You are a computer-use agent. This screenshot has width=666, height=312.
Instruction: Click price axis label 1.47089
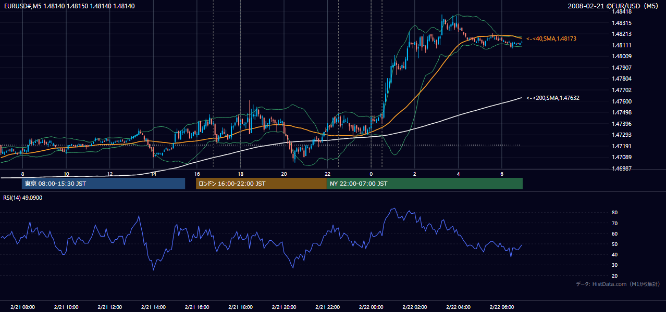tap(622, 157)
